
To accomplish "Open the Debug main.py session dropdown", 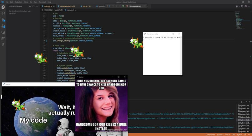I will (144, 6).
